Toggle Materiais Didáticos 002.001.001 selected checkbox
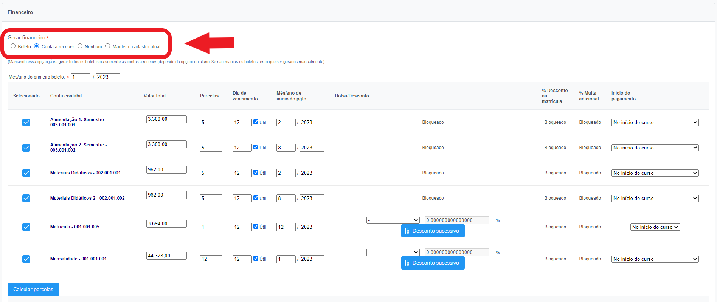717x302 pixels. [26, 173]
